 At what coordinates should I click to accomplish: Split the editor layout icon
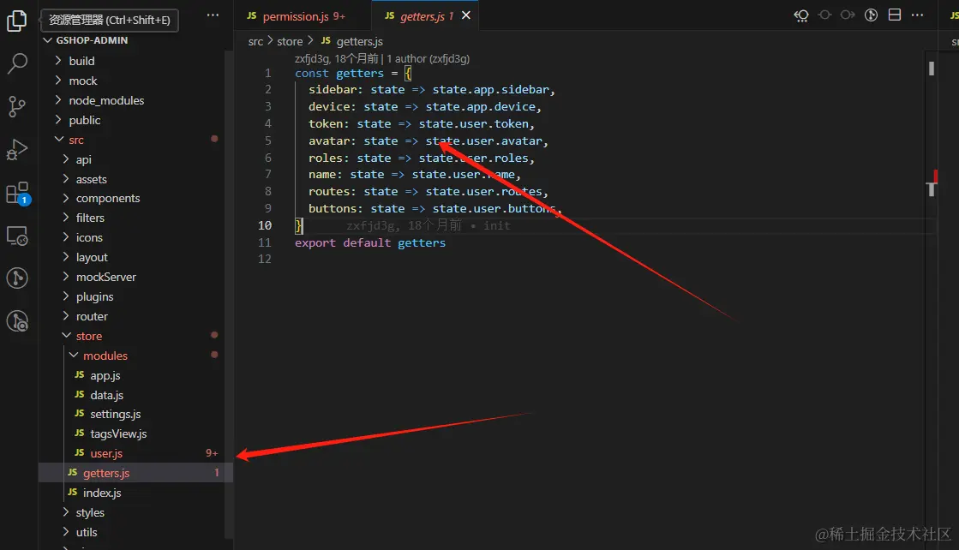(x=894, y=15)
